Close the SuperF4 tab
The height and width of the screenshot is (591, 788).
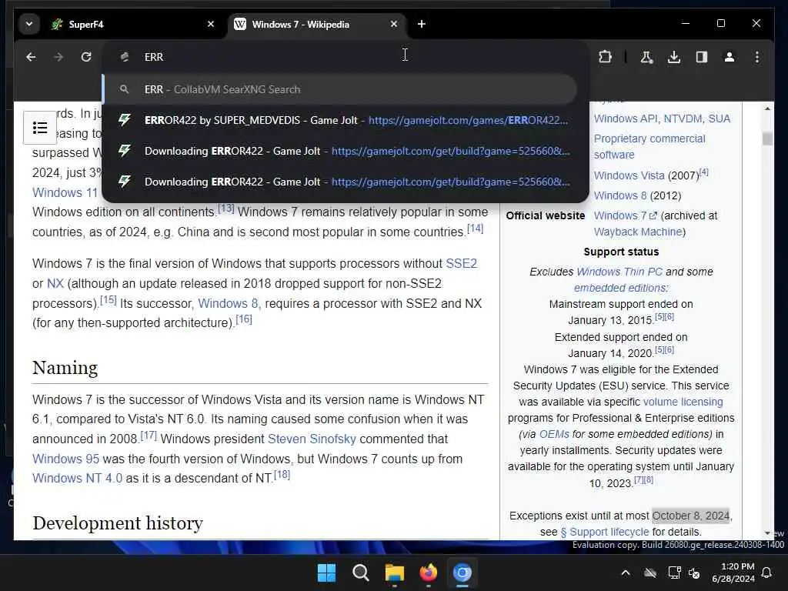click(x=211, y=24)
